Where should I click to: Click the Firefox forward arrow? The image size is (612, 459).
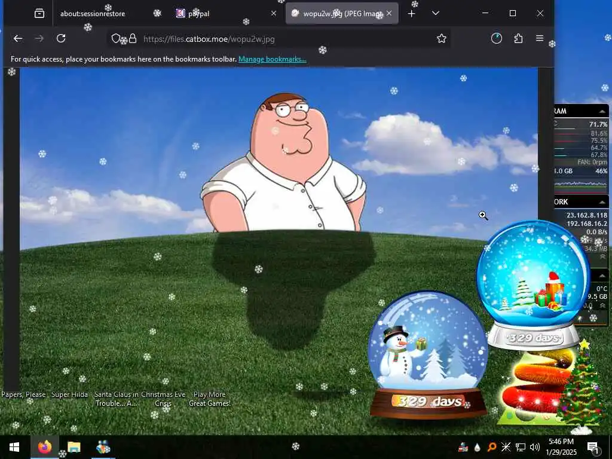click(x=39, y=38)
